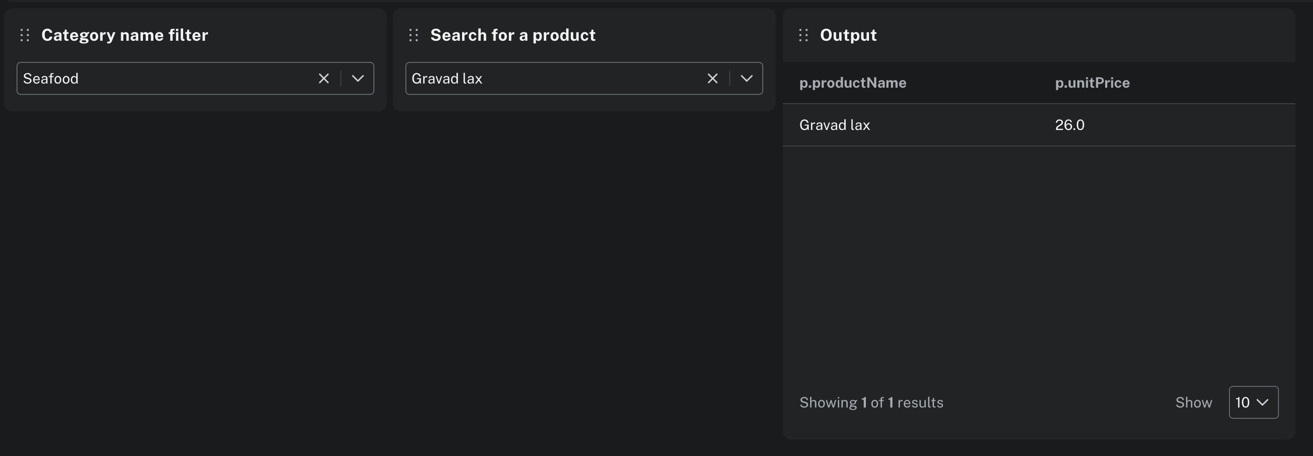Select the p.unitPrice column header

1092,83
